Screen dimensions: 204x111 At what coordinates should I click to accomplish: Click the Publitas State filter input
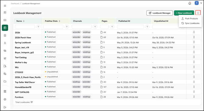pos(53,27)
